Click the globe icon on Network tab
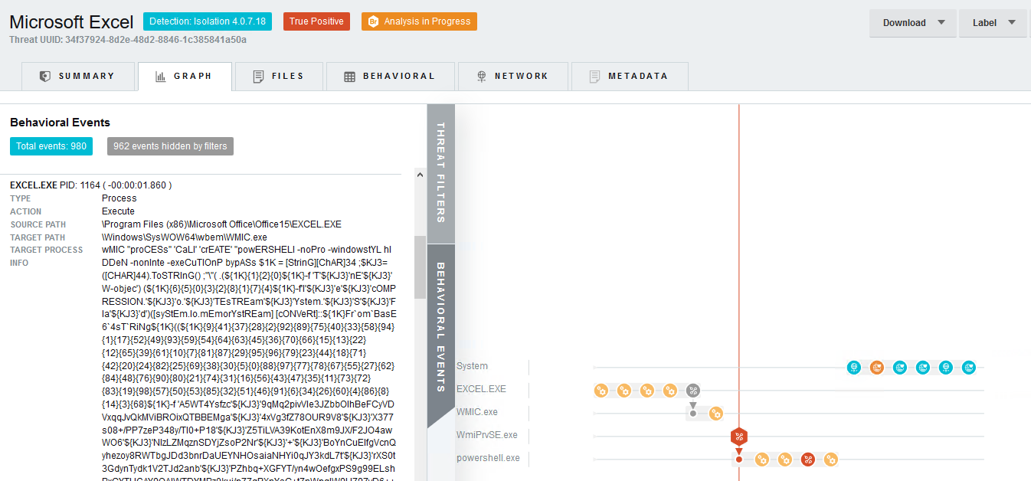Viewport: 1031px width, 481px height. pos(482,77)
